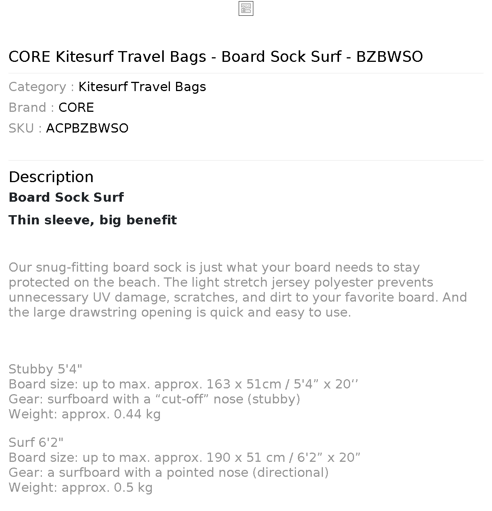This screenshot has height=511, width=492.
Task: Click the 'Brand :' label text
Action: 32,108
